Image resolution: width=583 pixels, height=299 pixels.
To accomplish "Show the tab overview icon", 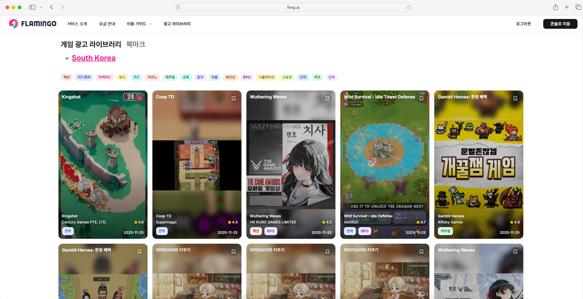I will pos(578,7).
